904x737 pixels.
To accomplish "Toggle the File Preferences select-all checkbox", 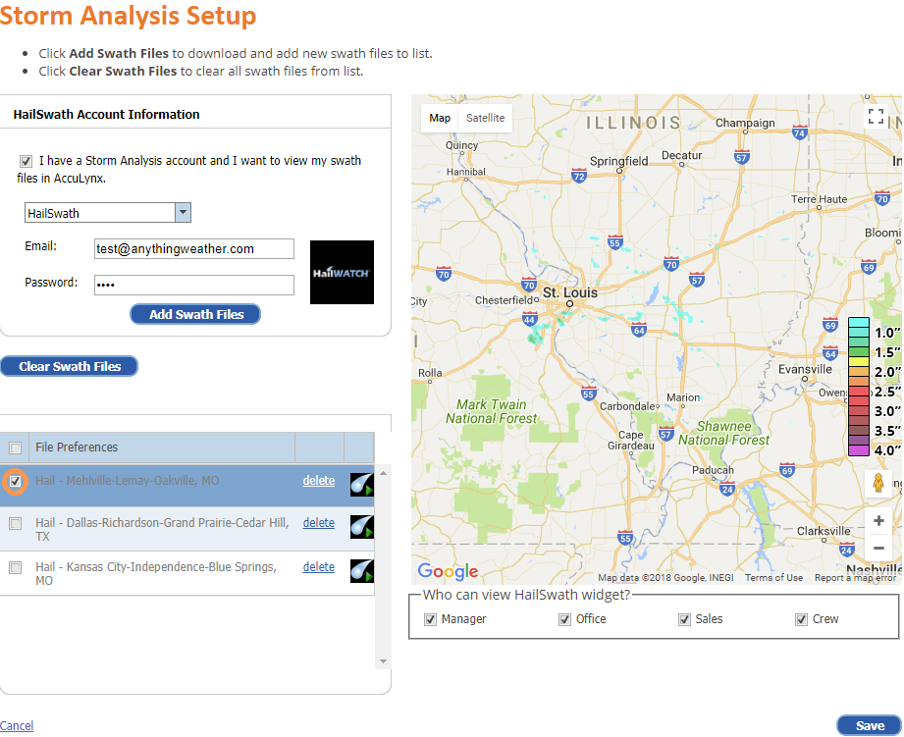I will pyautogui.click(x=15, y=447).
